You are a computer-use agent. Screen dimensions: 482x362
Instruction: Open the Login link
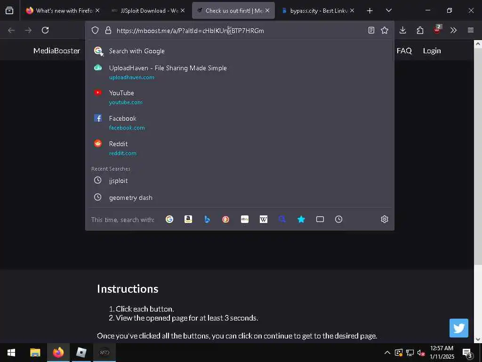point(432,51)
